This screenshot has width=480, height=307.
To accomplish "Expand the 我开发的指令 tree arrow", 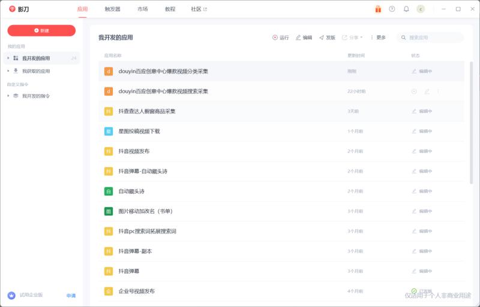I will point(8,96).
